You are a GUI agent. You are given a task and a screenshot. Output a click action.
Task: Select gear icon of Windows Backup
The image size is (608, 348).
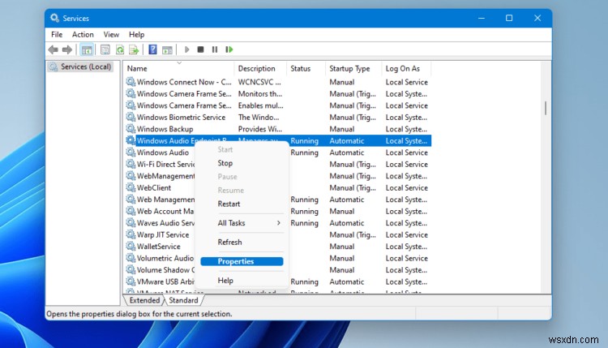click(x=131, y=129)
